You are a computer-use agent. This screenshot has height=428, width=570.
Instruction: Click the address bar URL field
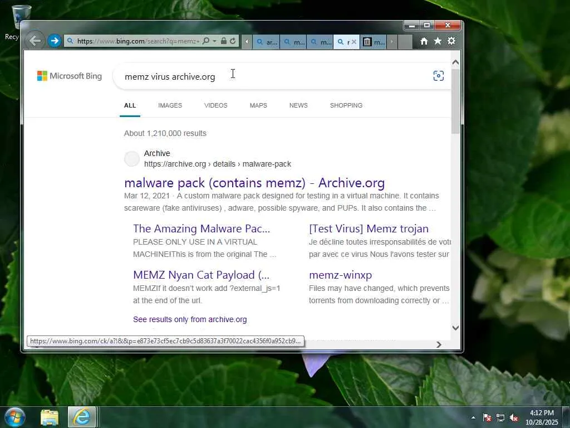pos(138,41)
